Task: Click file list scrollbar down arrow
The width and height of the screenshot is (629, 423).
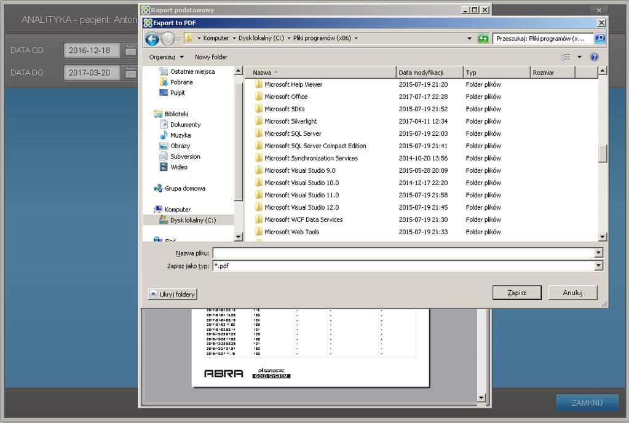Action: [x=602, y=237]
